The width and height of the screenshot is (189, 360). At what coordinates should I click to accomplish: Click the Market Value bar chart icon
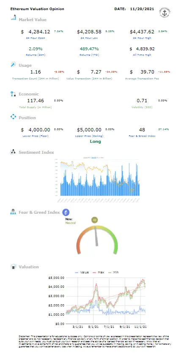pos(14,18)
